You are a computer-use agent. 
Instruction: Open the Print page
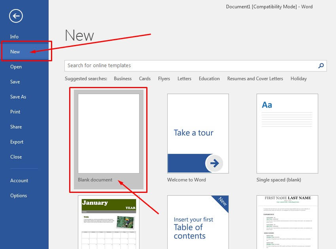tap(15, 112)
